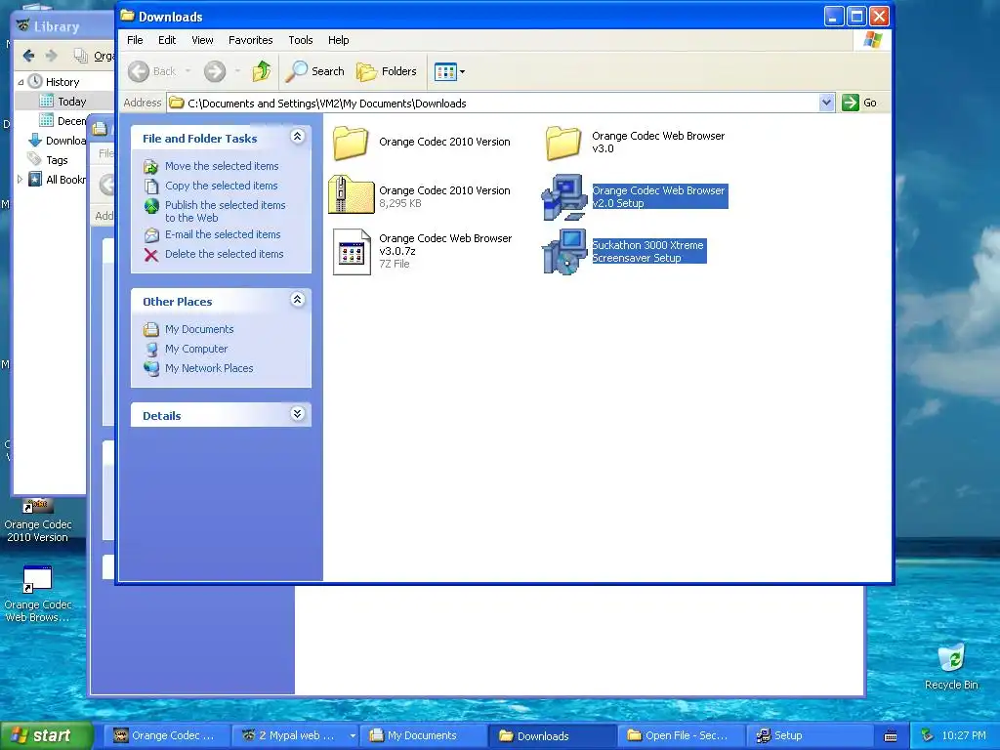Expand All Bookmarks in Library window
1000x750 pixels.
click(20, 180)
